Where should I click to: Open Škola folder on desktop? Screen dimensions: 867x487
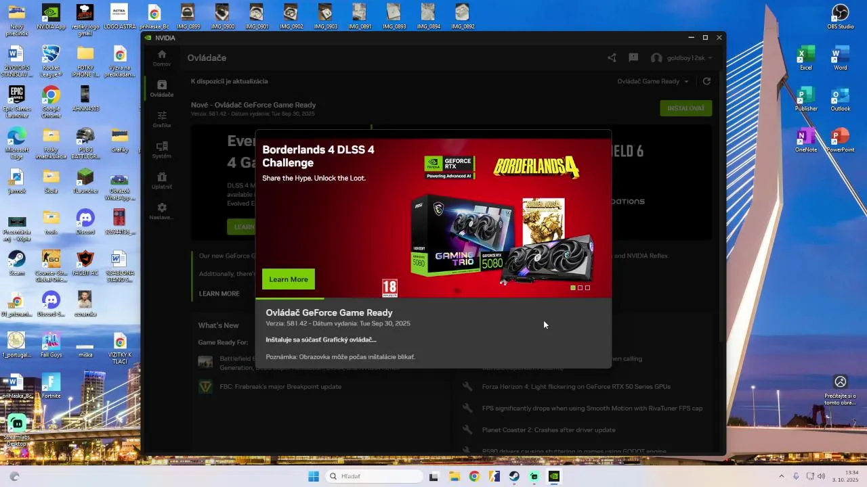pos(51,181)
